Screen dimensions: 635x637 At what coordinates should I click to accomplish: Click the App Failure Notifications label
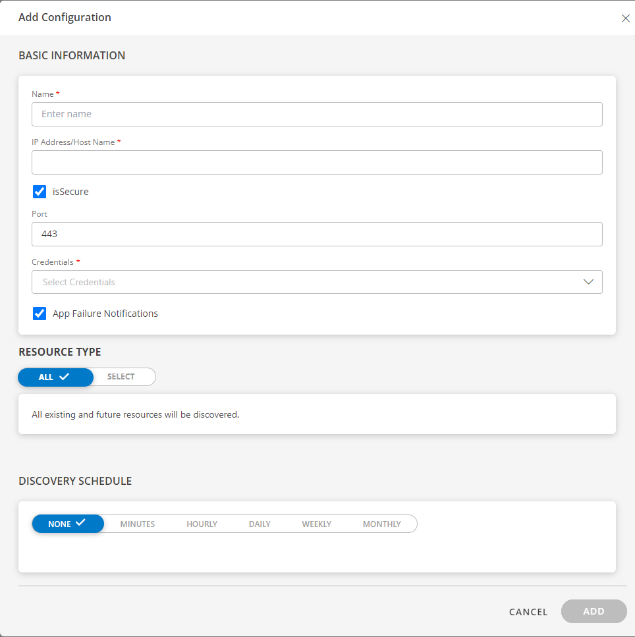[105, 314]
